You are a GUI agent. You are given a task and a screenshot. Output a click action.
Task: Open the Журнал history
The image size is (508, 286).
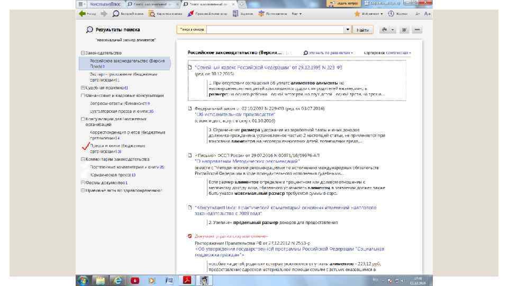point(397,14)
